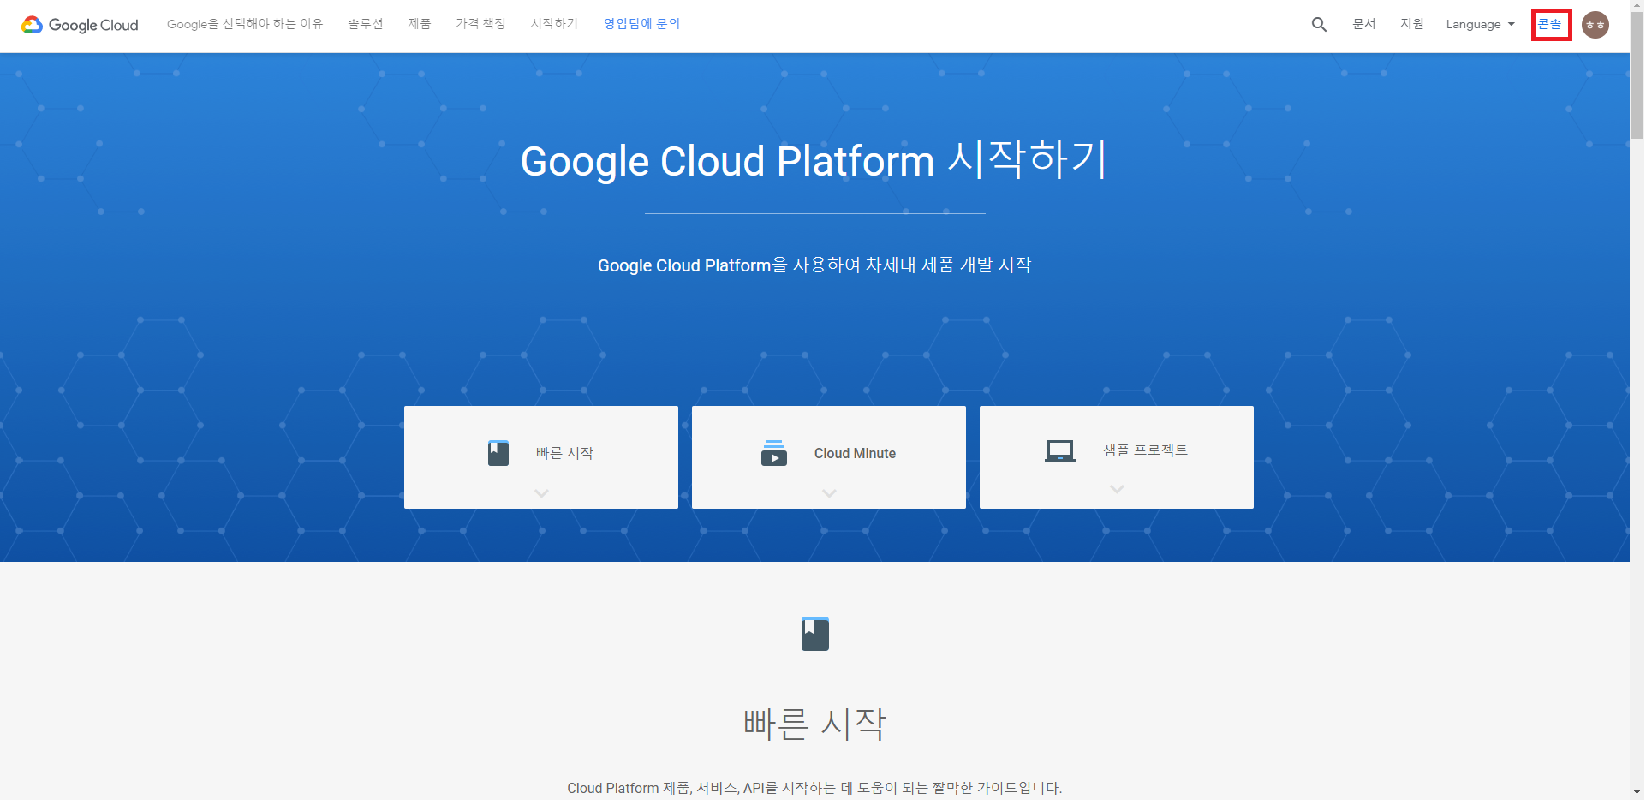This screenshot has height=805, width=1646.
Task: Click the Google Cloud Platform 시작하기 heading
Action: point(814,160)
